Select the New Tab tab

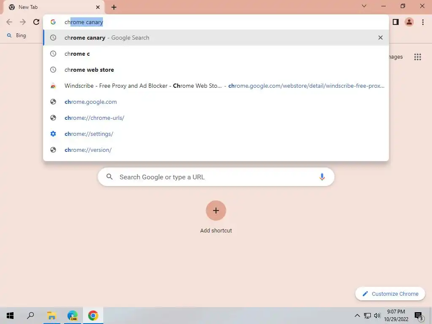[54, 7]
